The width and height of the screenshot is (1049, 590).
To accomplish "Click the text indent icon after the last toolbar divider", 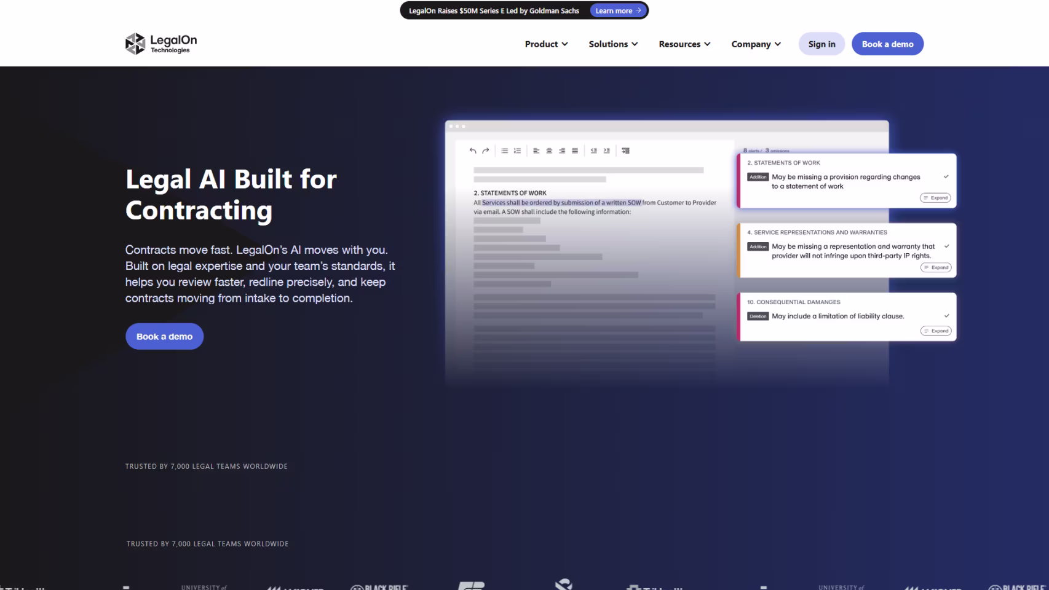I will (626, 151).
